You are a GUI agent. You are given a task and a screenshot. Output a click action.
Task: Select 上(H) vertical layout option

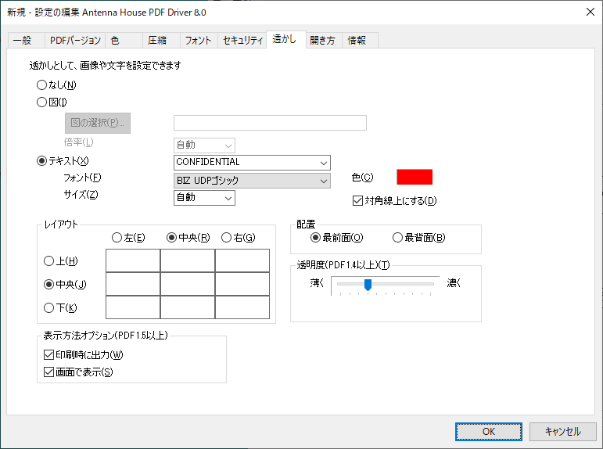(49, 261)
